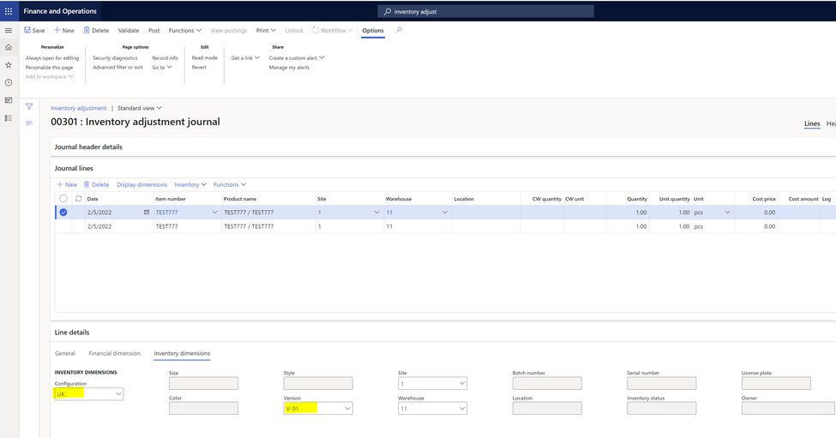
Task: Open the Financial dimension tab
Action: pos(115,353)
